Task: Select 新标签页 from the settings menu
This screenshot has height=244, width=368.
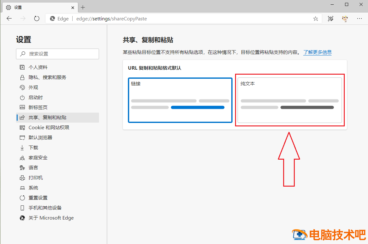Action: (38, 107)
